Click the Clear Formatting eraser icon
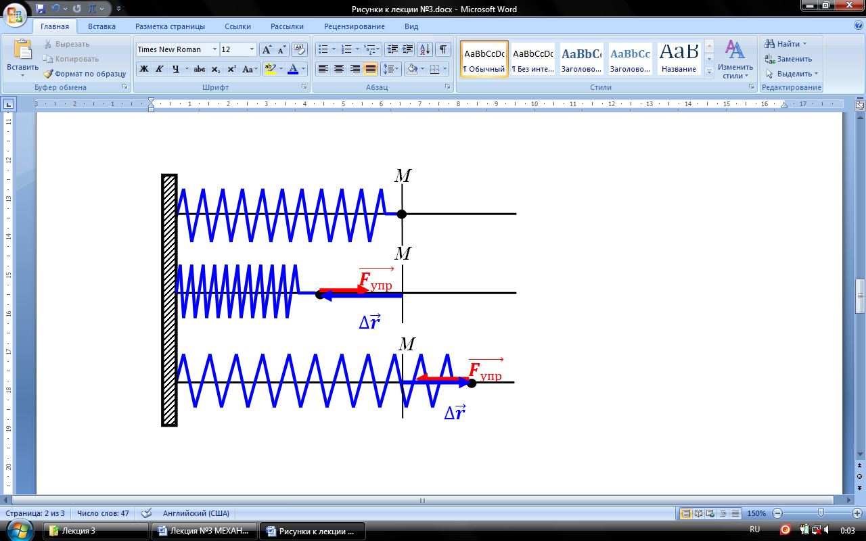Screen dimensions: 866x541 pos(299,49)
